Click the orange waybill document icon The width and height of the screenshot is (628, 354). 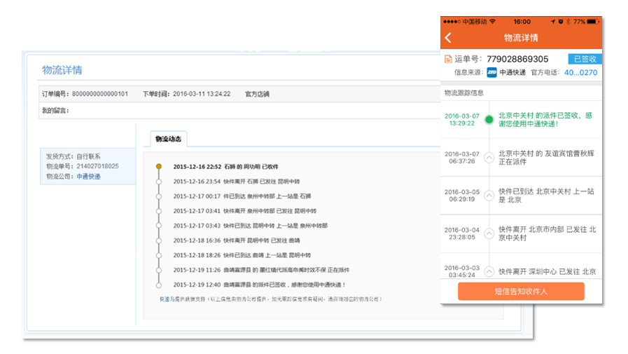[447, 60]
